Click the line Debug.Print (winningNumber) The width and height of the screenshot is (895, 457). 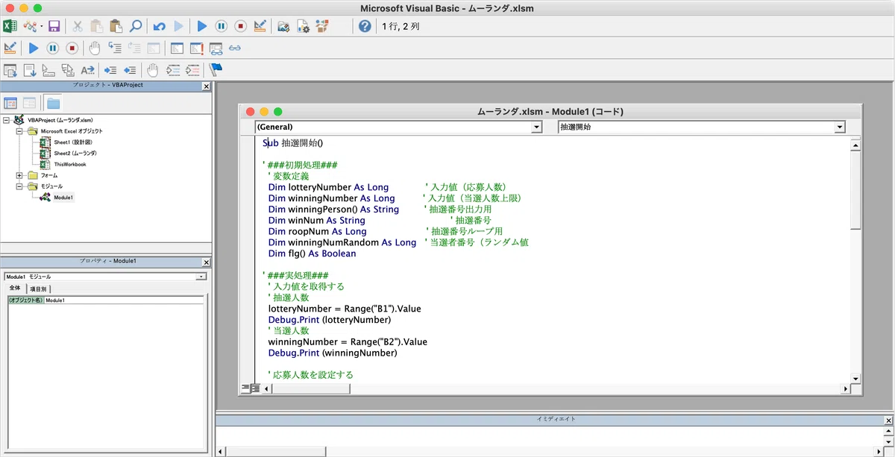tap(332, 353)
